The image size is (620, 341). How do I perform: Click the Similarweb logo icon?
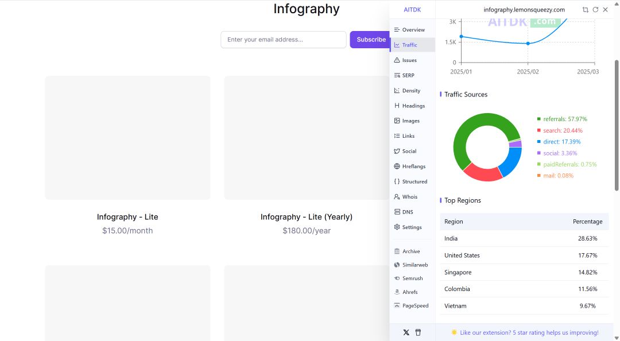[x=397, y=265]
